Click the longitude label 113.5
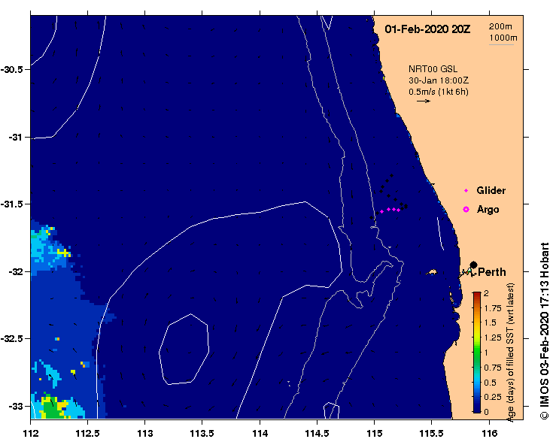The image size is (556, 445). click(x=202, y=433)
